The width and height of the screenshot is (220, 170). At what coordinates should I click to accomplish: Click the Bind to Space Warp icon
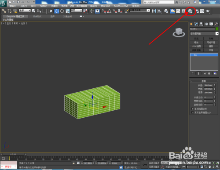pyautogui.click(x=15, y=11)
